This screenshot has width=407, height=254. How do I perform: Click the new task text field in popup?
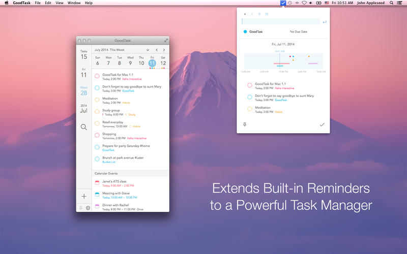tap(281, 21)
